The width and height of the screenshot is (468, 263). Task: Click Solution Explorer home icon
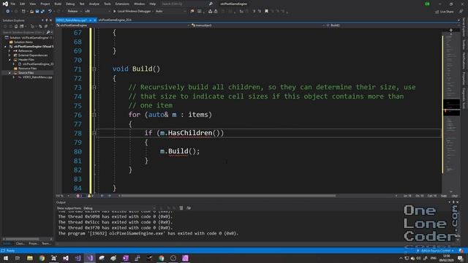pos(16,26)
